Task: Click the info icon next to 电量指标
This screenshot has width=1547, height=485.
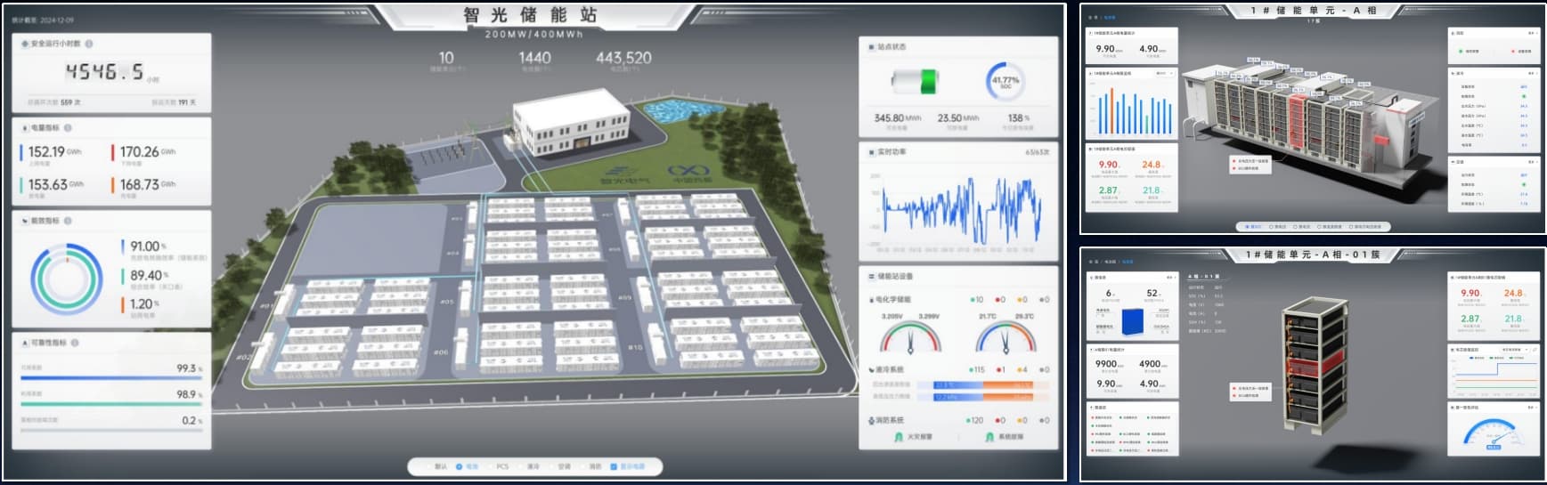Action: [x=68, y=128]
